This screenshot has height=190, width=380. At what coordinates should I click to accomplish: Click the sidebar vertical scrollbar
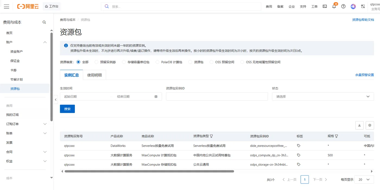pyautogui.click(x=52, y=77)
